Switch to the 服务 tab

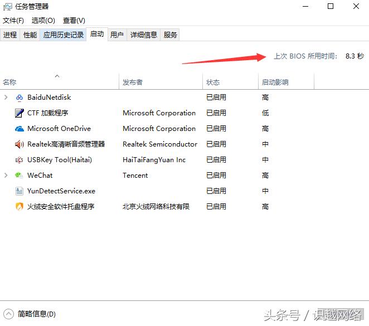(x=170, y=35)
